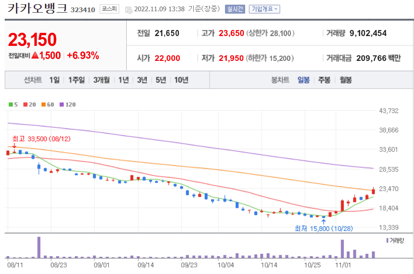Switch to 주봉 weekly candle chart
This screenshot has height=274, width=414.
coord(324,80)
